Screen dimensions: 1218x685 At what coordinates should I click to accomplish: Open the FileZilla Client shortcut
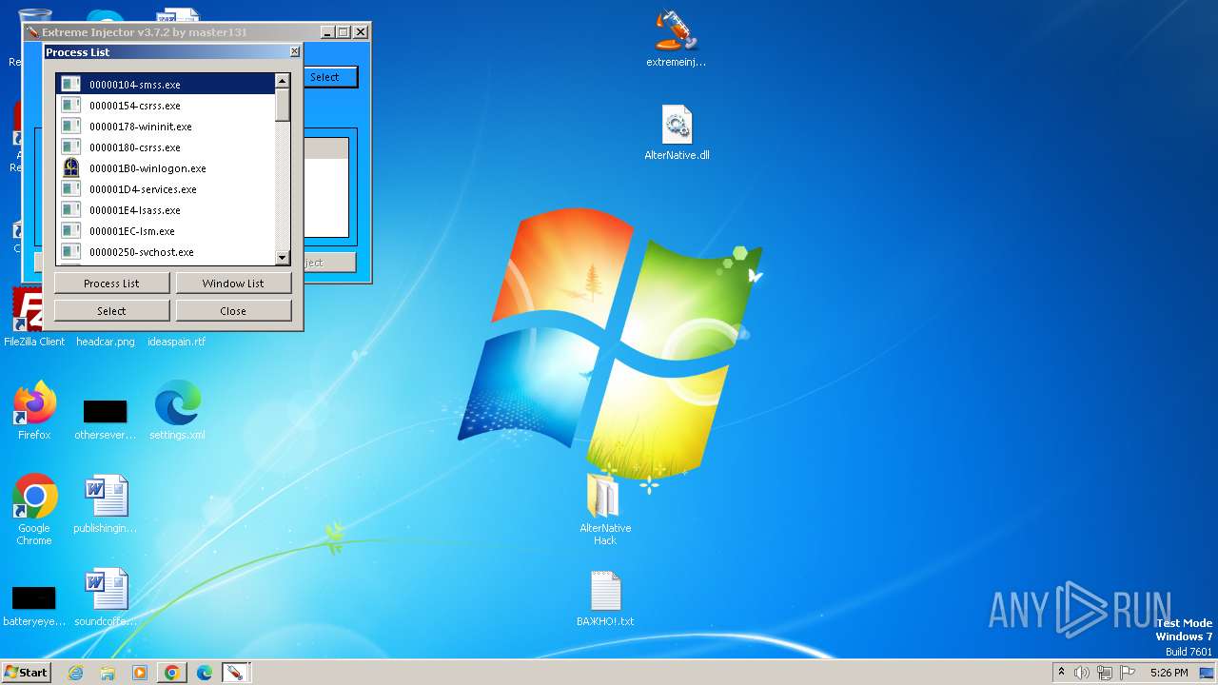click(x=34, y=318)
